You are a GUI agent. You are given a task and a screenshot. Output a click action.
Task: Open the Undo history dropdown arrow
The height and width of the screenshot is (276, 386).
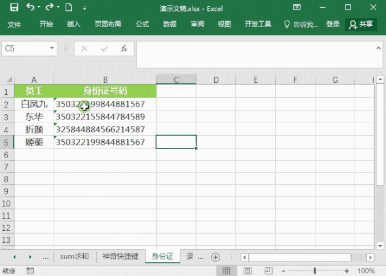(39, 7)
